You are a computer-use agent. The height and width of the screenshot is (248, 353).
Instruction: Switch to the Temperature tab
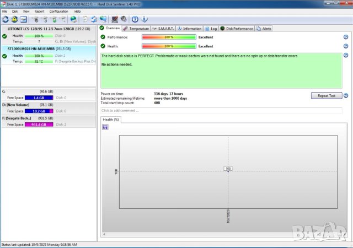click(136, 28)
